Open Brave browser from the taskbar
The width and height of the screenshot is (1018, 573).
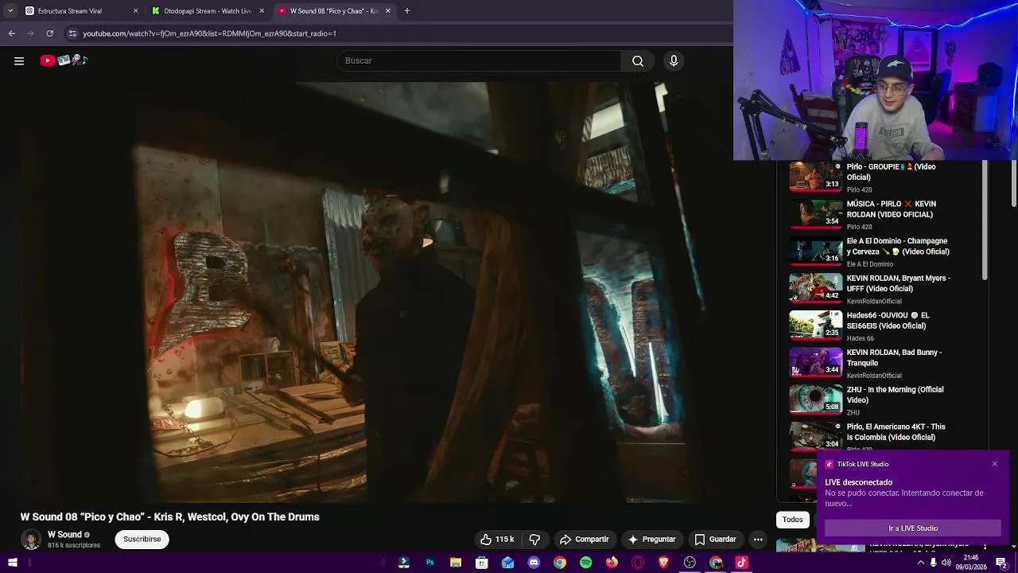[664, 563]
